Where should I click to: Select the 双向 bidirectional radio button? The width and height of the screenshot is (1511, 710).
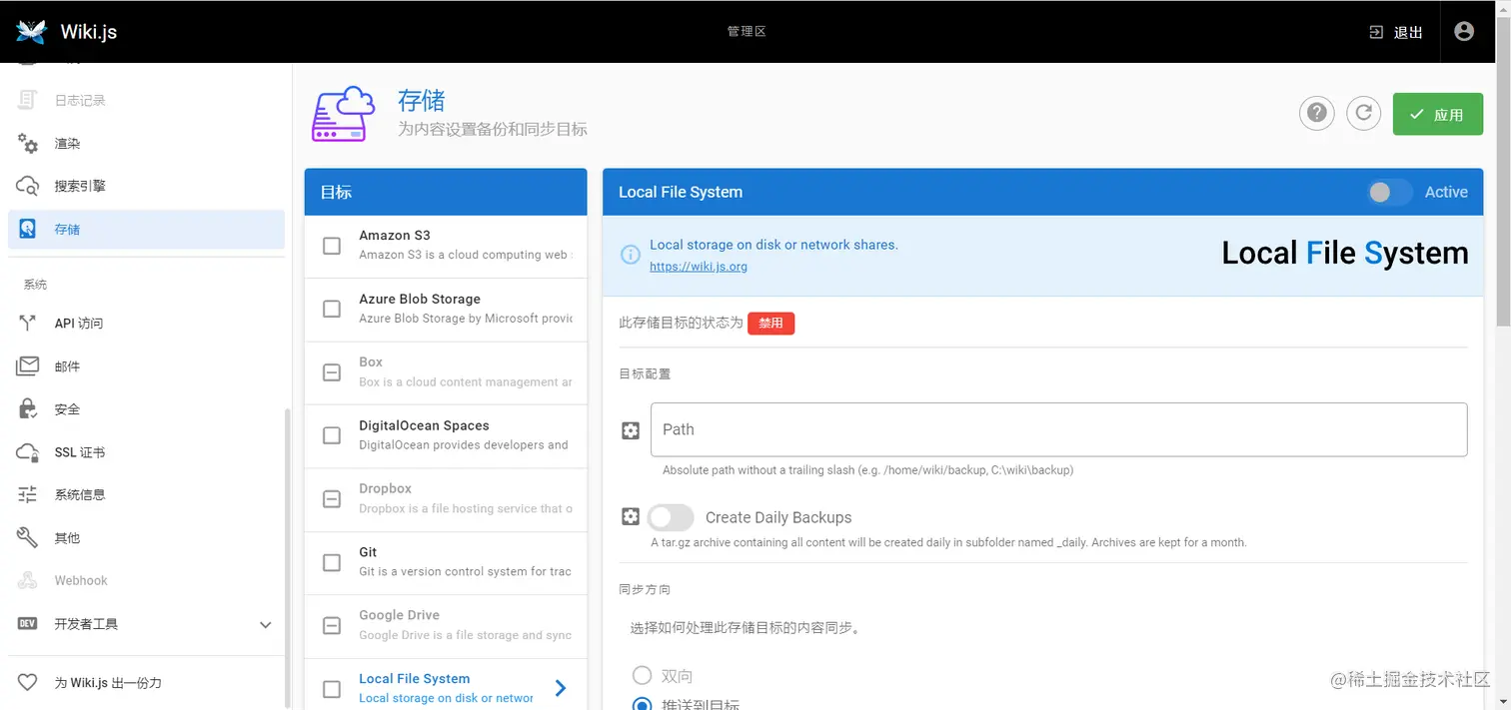[x=642, y=676]
